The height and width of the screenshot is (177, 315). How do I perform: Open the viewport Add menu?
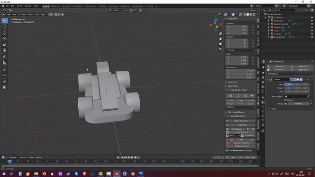37,14
